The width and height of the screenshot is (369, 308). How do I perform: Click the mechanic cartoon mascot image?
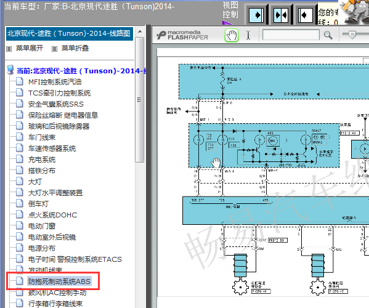coord(354,12)
